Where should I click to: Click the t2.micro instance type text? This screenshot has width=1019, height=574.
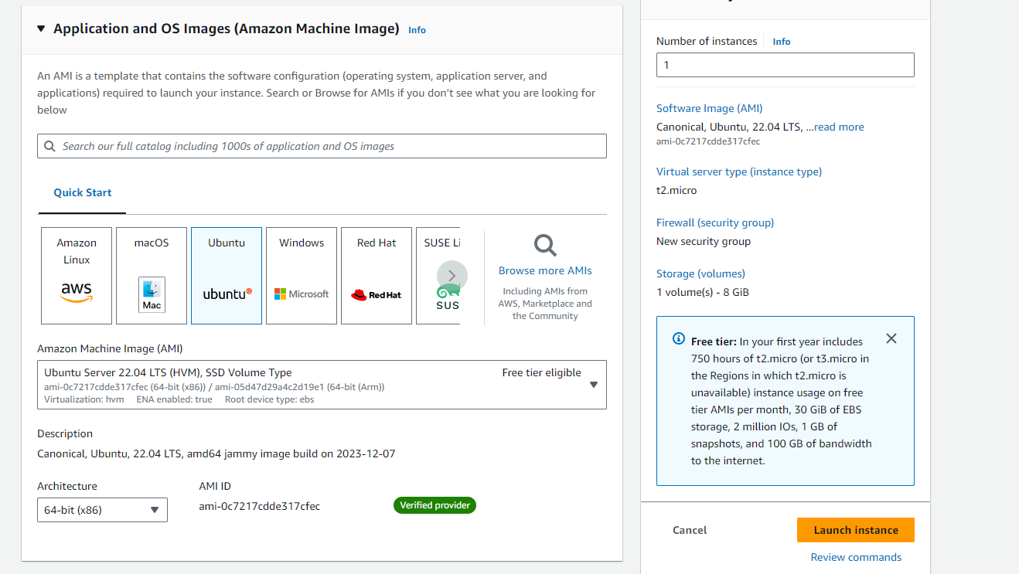click(x=676, y=190)
